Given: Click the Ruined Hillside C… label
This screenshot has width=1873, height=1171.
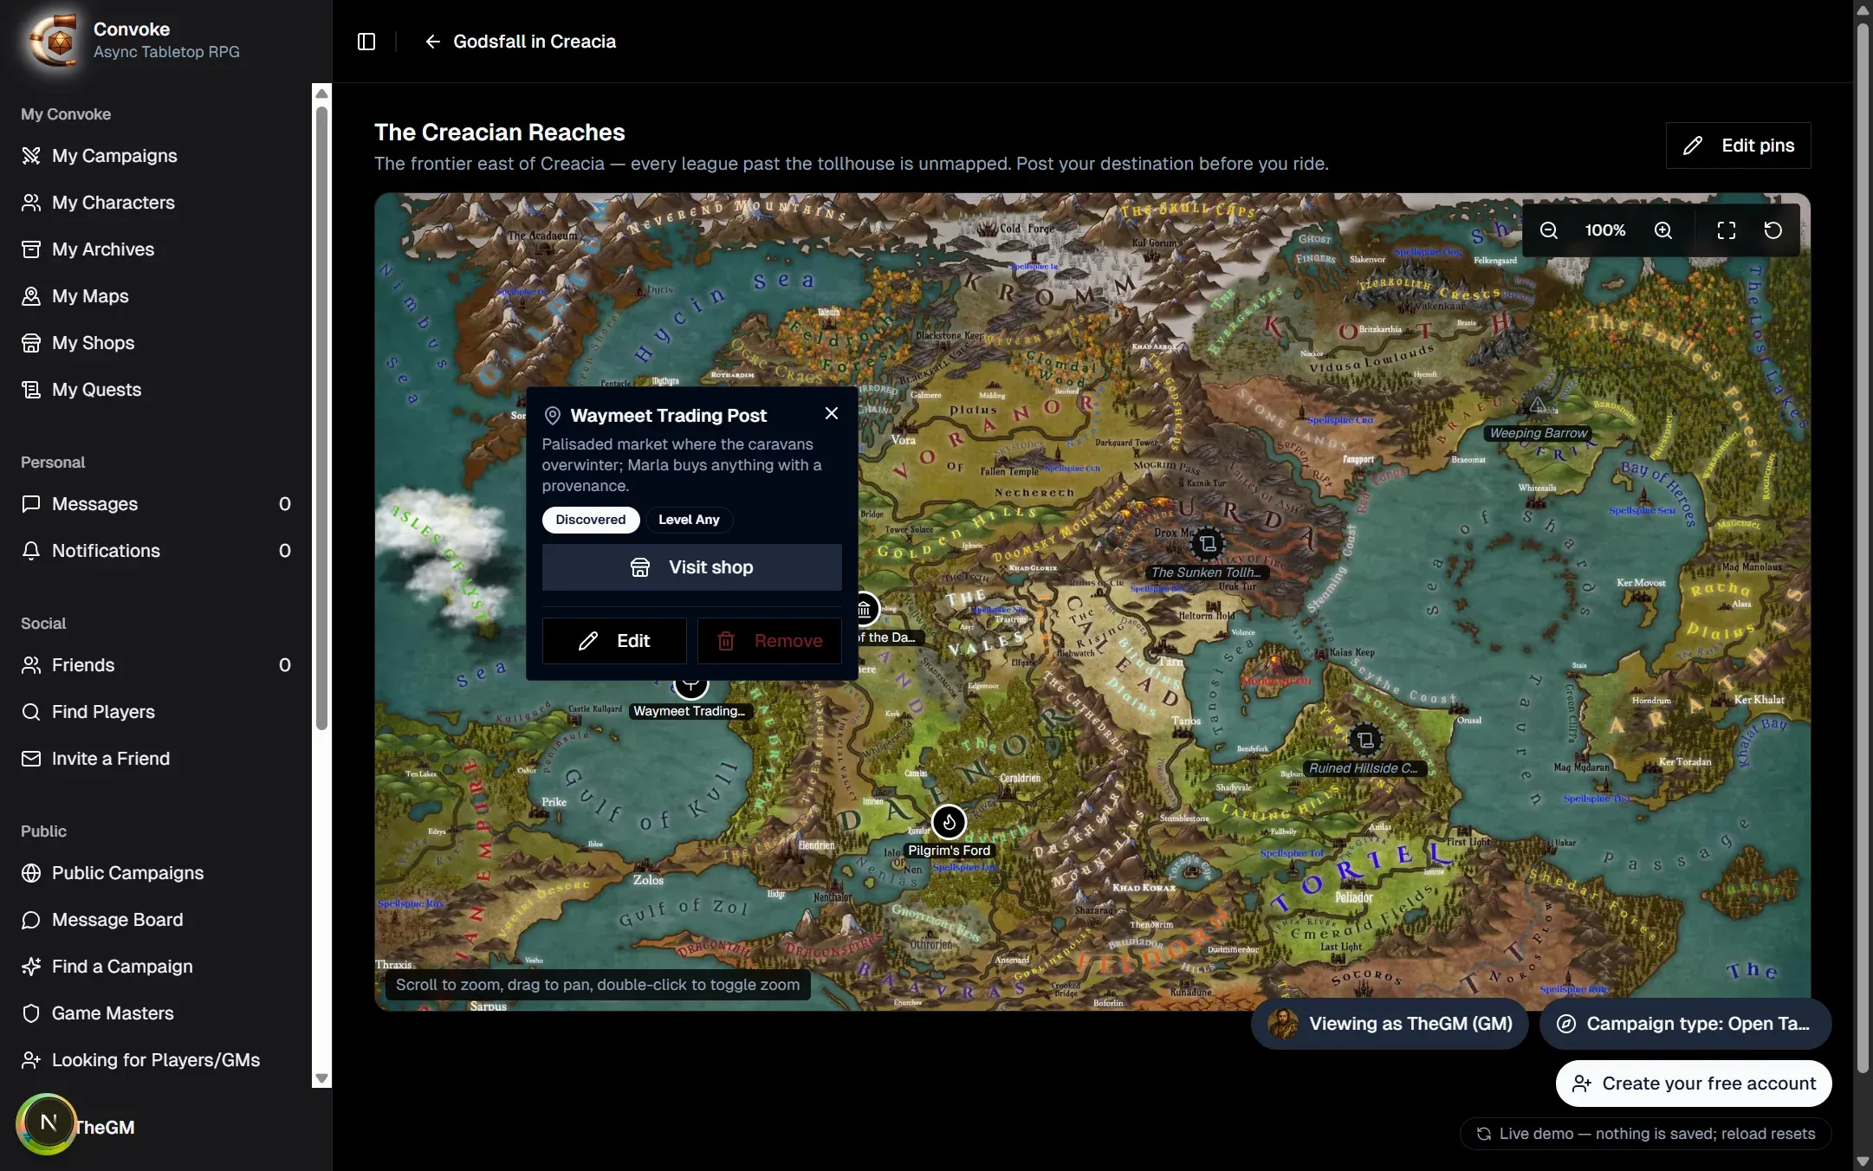Looking at the screenshot, I should pyautogui.click(x=1364, y=768).
